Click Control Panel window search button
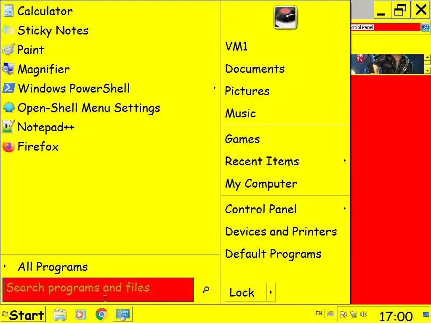 pos(426,27)
